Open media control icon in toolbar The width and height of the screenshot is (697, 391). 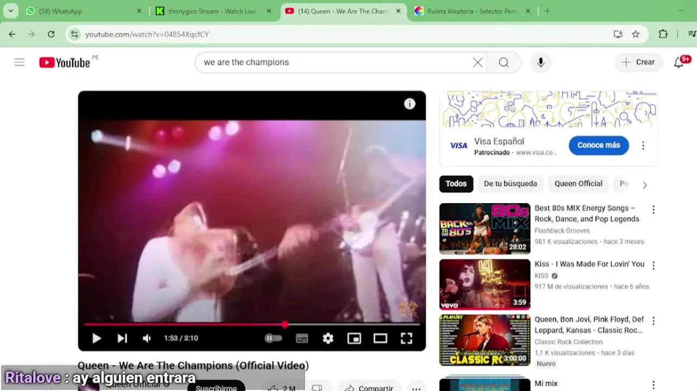click(x=692, y=34)
